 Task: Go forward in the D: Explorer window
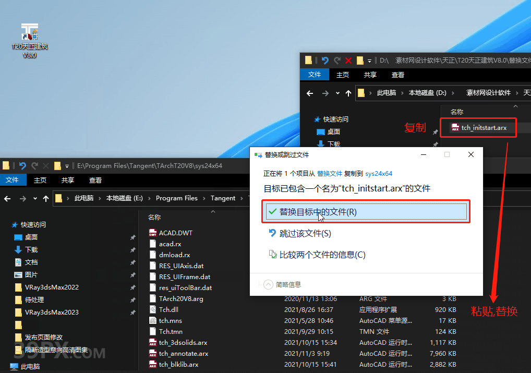[325, 93]
